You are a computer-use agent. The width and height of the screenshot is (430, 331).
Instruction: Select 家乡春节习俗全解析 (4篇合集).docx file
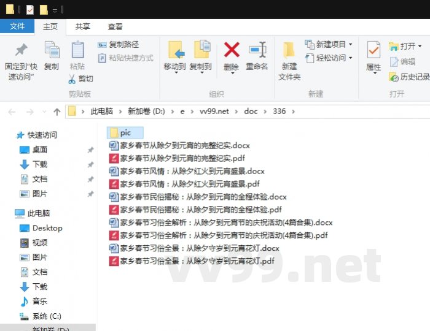tap(221, 223)
